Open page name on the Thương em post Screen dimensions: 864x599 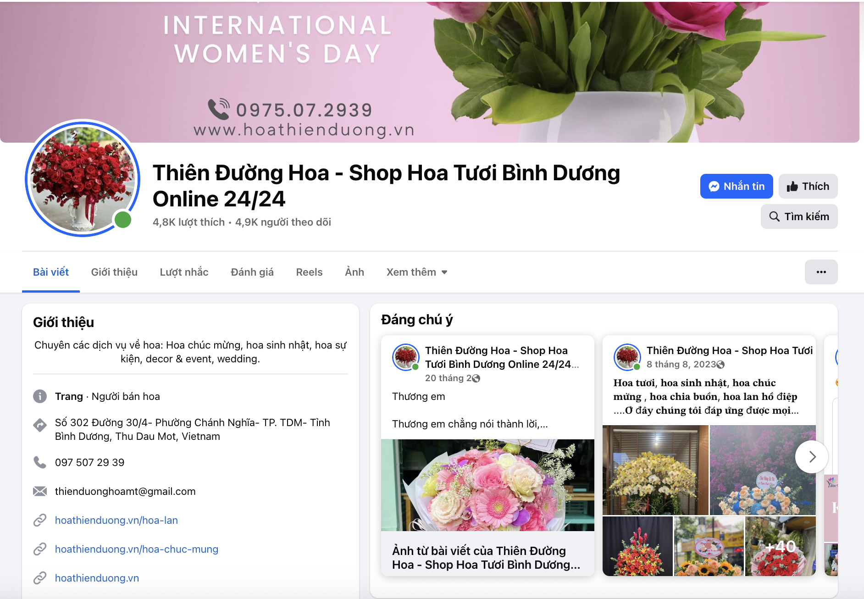point(502,357)
